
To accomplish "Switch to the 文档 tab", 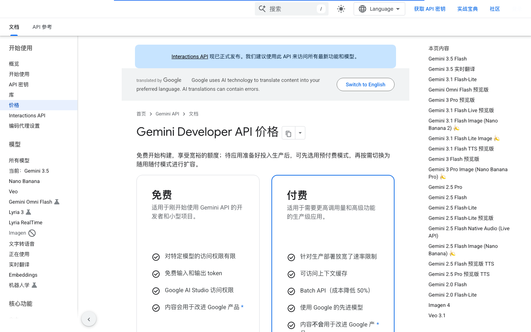I will click(14, 27).
